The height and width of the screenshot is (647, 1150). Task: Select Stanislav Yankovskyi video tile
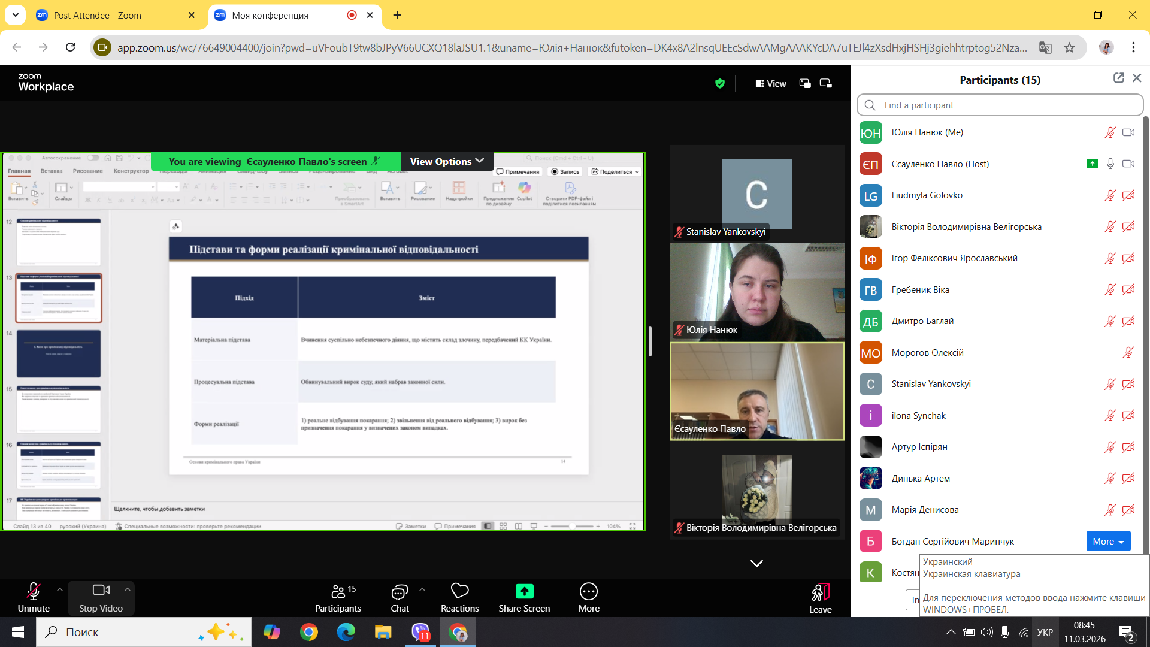tap(756, 194)
